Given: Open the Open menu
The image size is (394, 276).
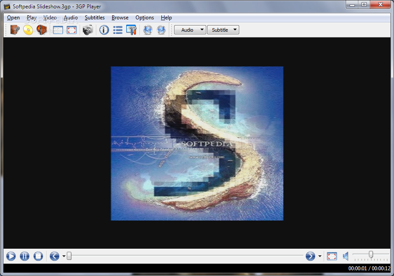Looking at the screenshot, I should click(x=13, y=18).
